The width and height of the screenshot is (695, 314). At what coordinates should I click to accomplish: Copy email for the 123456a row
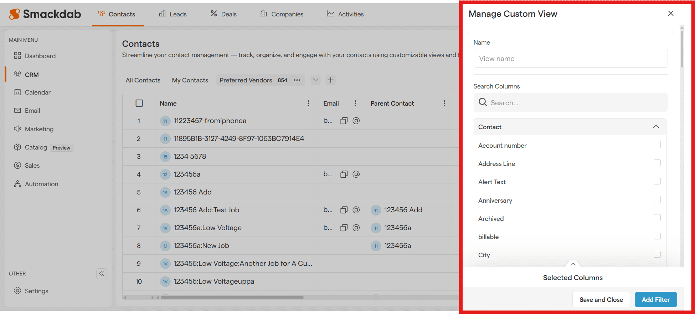click(344, 174)
